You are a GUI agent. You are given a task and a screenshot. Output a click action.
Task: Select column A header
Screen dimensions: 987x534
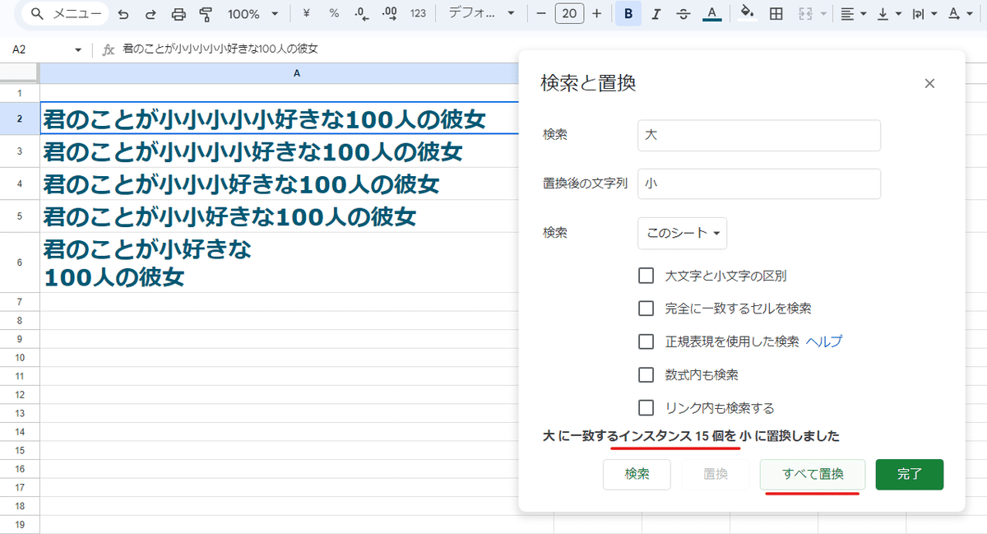click(x=296, y=73)
